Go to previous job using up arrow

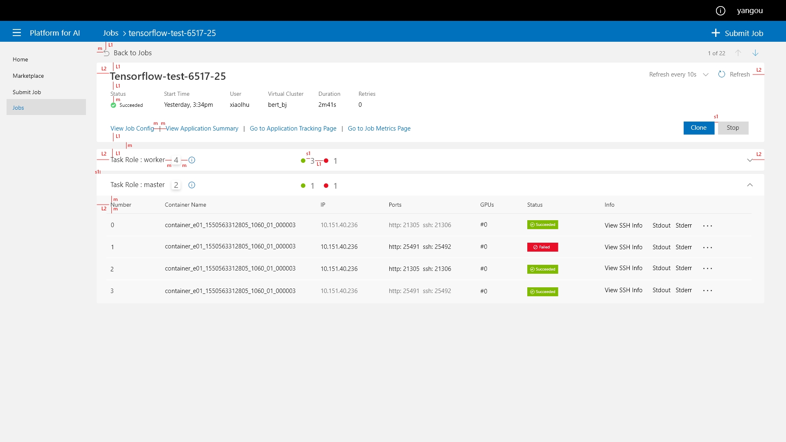click(738, 53)
